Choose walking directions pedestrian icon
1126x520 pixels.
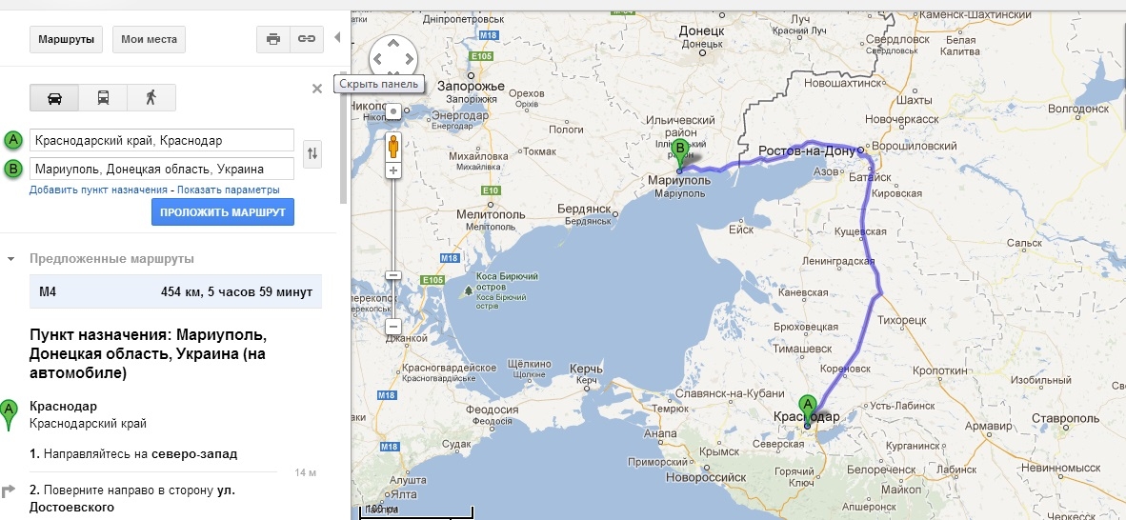click(x=151, y=98)
